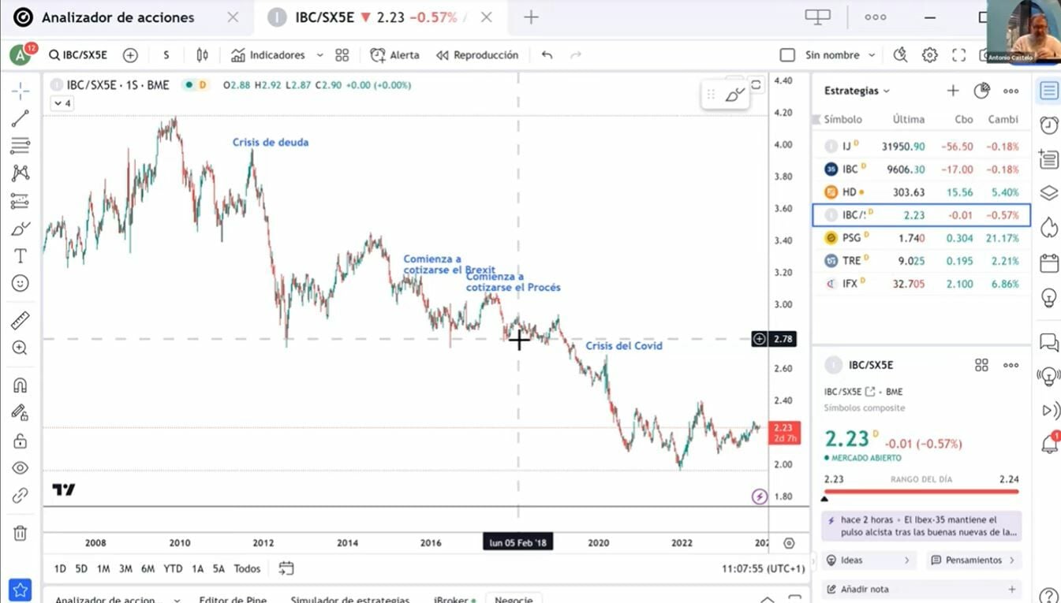Toggle fullscreen mode for the chart

(958, 55)
